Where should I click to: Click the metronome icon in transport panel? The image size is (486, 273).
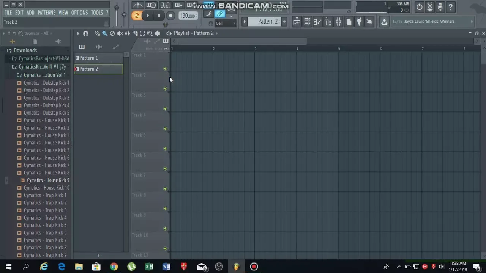point(138,5)
